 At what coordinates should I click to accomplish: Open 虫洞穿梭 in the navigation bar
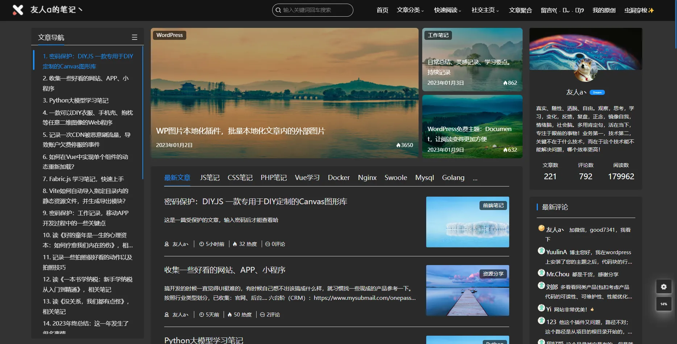pos(639,10)
